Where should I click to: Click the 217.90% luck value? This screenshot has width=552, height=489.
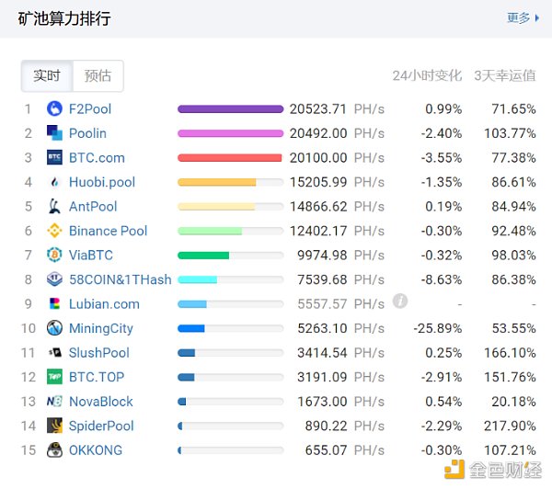point(510,426)
